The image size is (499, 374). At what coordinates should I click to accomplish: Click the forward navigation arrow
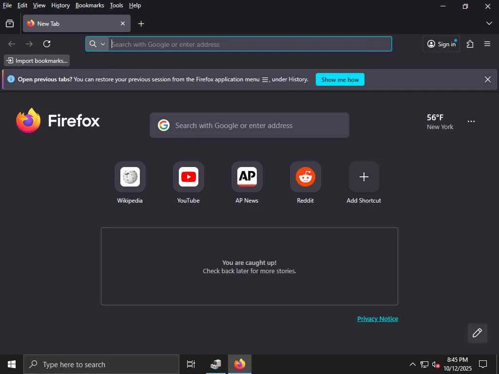(29, 44)
